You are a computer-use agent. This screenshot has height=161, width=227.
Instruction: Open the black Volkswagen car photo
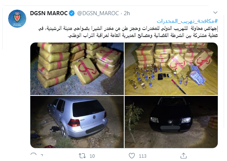pos(171,122)
